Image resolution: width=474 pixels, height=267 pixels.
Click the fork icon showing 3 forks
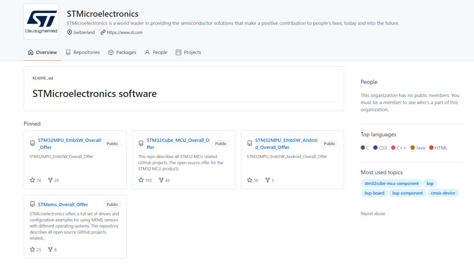coord(268,180)
